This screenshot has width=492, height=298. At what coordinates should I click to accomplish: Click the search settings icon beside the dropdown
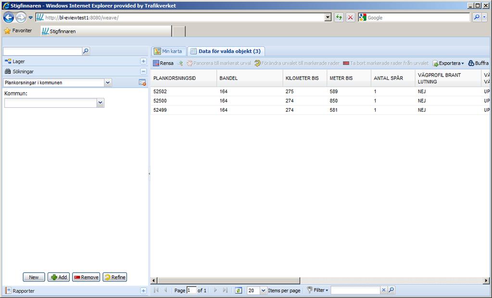[x=142, y=82]
